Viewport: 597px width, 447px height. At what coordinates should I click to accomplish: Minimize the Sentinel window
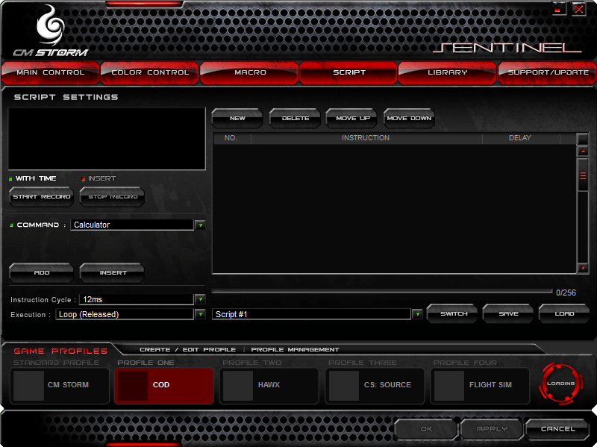[558, 8]
